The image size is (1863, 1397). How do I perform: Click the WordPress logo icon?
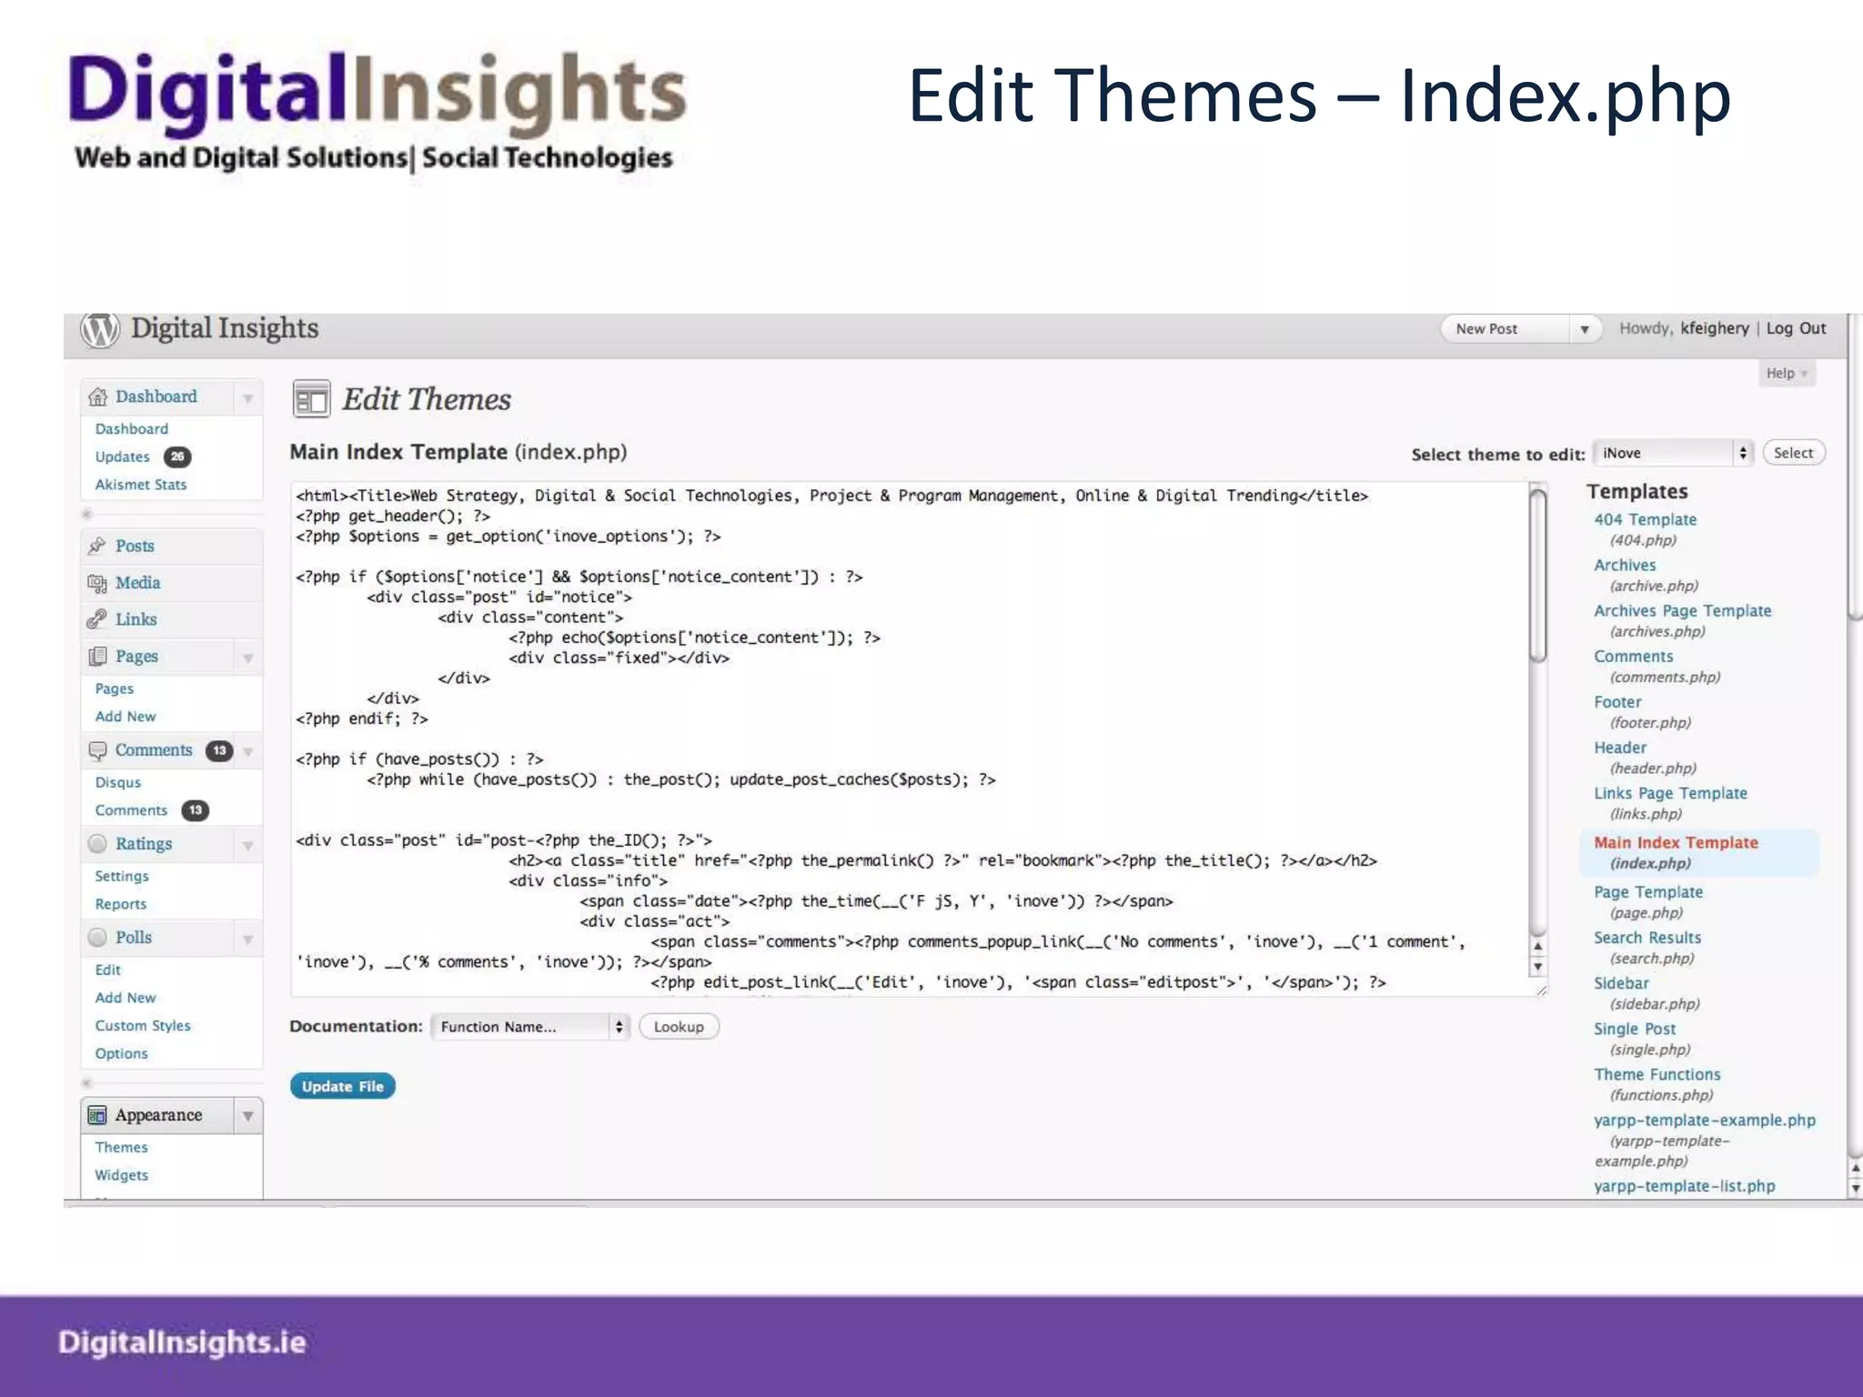[x=100, y=329]
